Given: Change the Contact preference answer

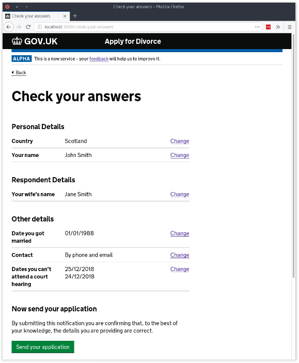Looking at the screenshot, I should coord(180,255).
